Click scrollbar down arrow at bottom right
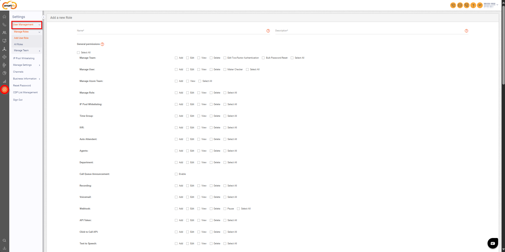The image size is (505, 252). (503, 249)
